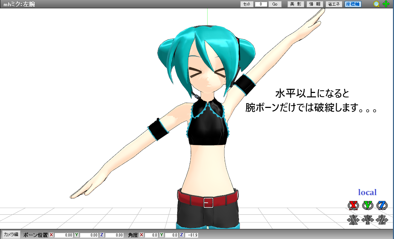Click the gray Y move handle icon
This screenshot has height=239, width=394.
[x=368, y=220]
